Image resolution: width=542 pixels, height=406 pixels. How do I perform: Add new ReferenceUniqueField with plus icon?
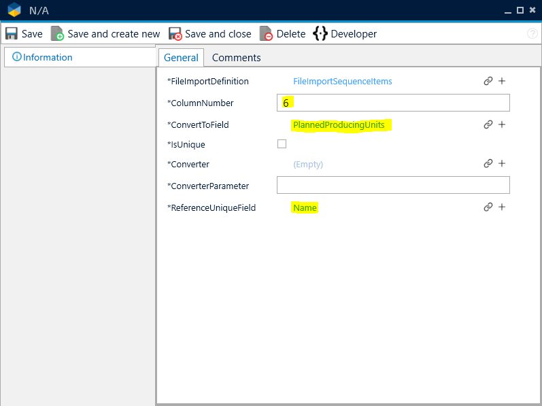[x=502, y=207]
